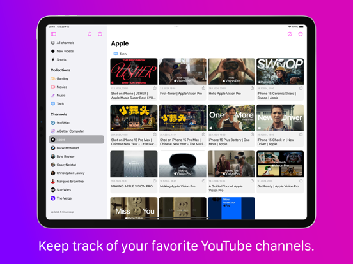Screen dimensions: 353x264
Task: Share A Guided Tour of Apple Vision Pro
Action: [x=252, y=180]
